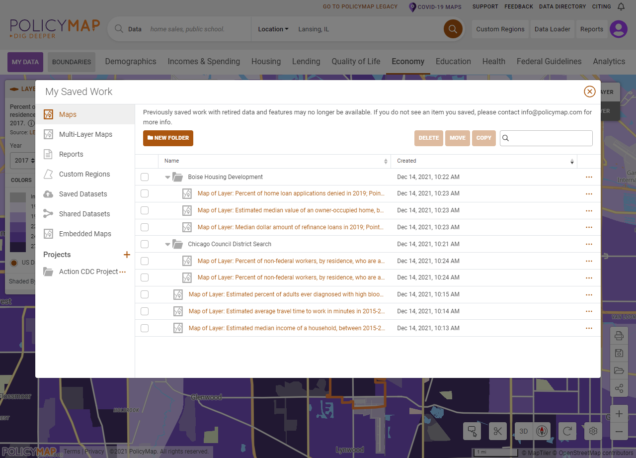Check the refinance loans 2019 row

pos(145,227)
